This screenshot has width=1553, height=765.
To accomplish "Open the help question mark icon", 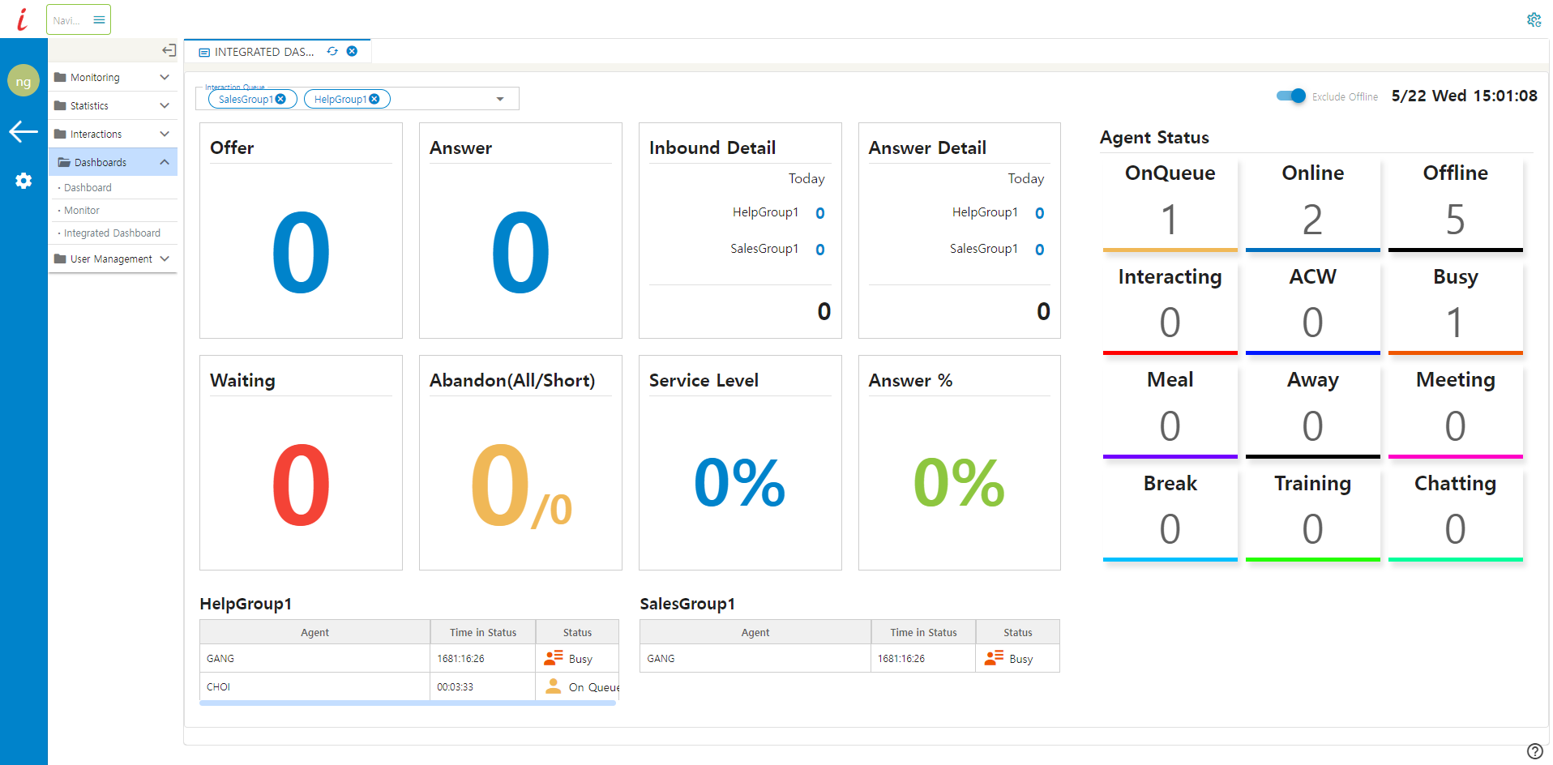I will coord(1534,751).
